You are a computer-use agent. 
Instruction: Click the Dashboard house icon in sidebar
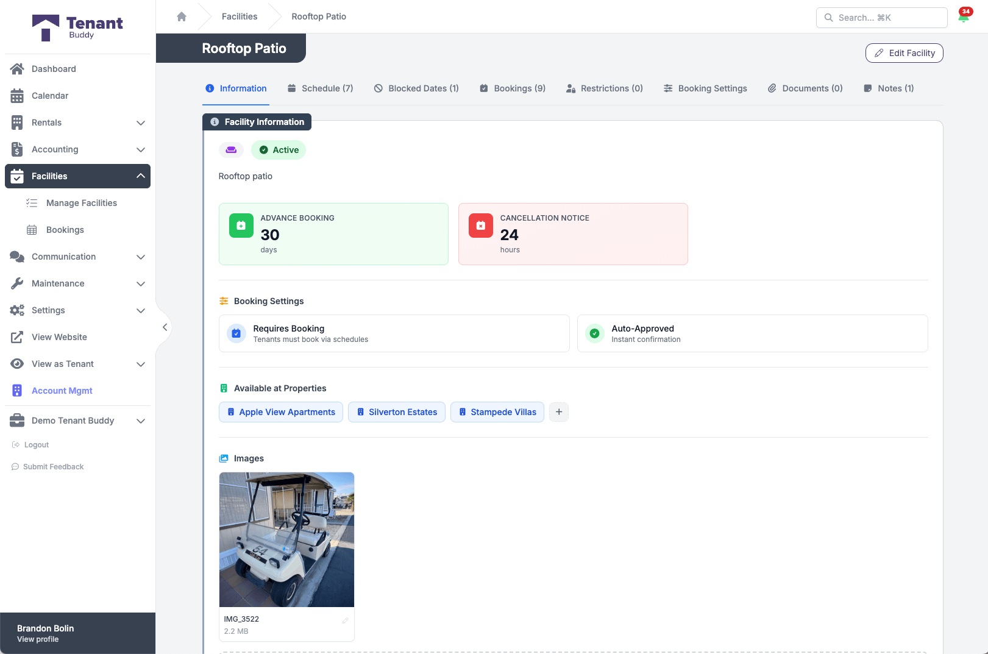(17, 69)
